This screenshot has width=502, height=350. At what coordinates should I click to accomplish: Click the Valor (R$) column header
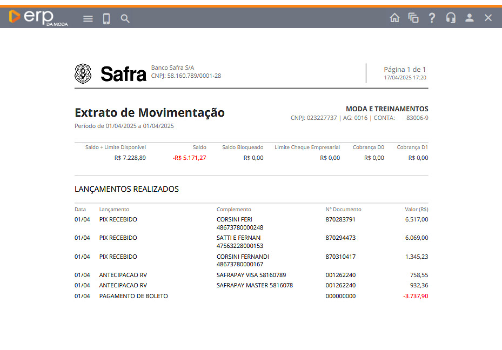[x=416, y=210]
